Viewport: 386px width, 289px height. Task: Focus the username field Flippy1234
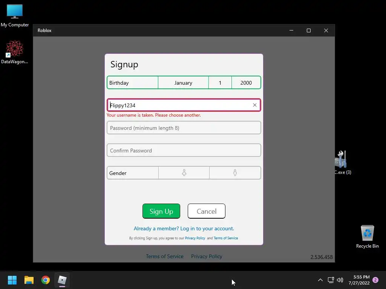point(184,105)
